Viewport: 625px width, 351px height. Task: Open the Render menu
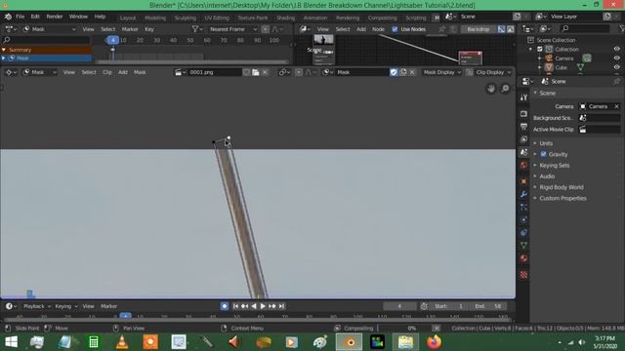[x=55, y=17]
